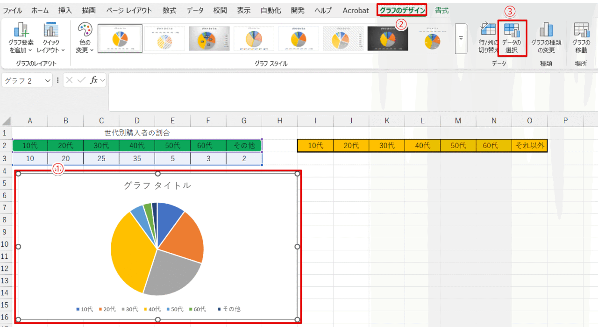The image size is (598, 327).
Task: Open the 挿入 (Insert) ribbon tab
Action: (x=65, y=10)
